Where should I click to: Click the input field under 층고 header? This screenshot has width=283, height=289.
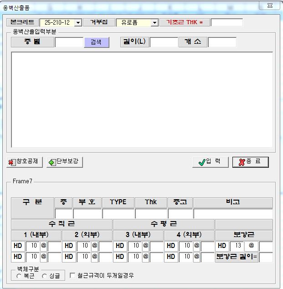(x=180, y=214)
